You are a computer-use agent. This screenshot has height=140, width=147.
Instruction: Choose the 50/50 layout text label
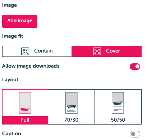(118, 120)
